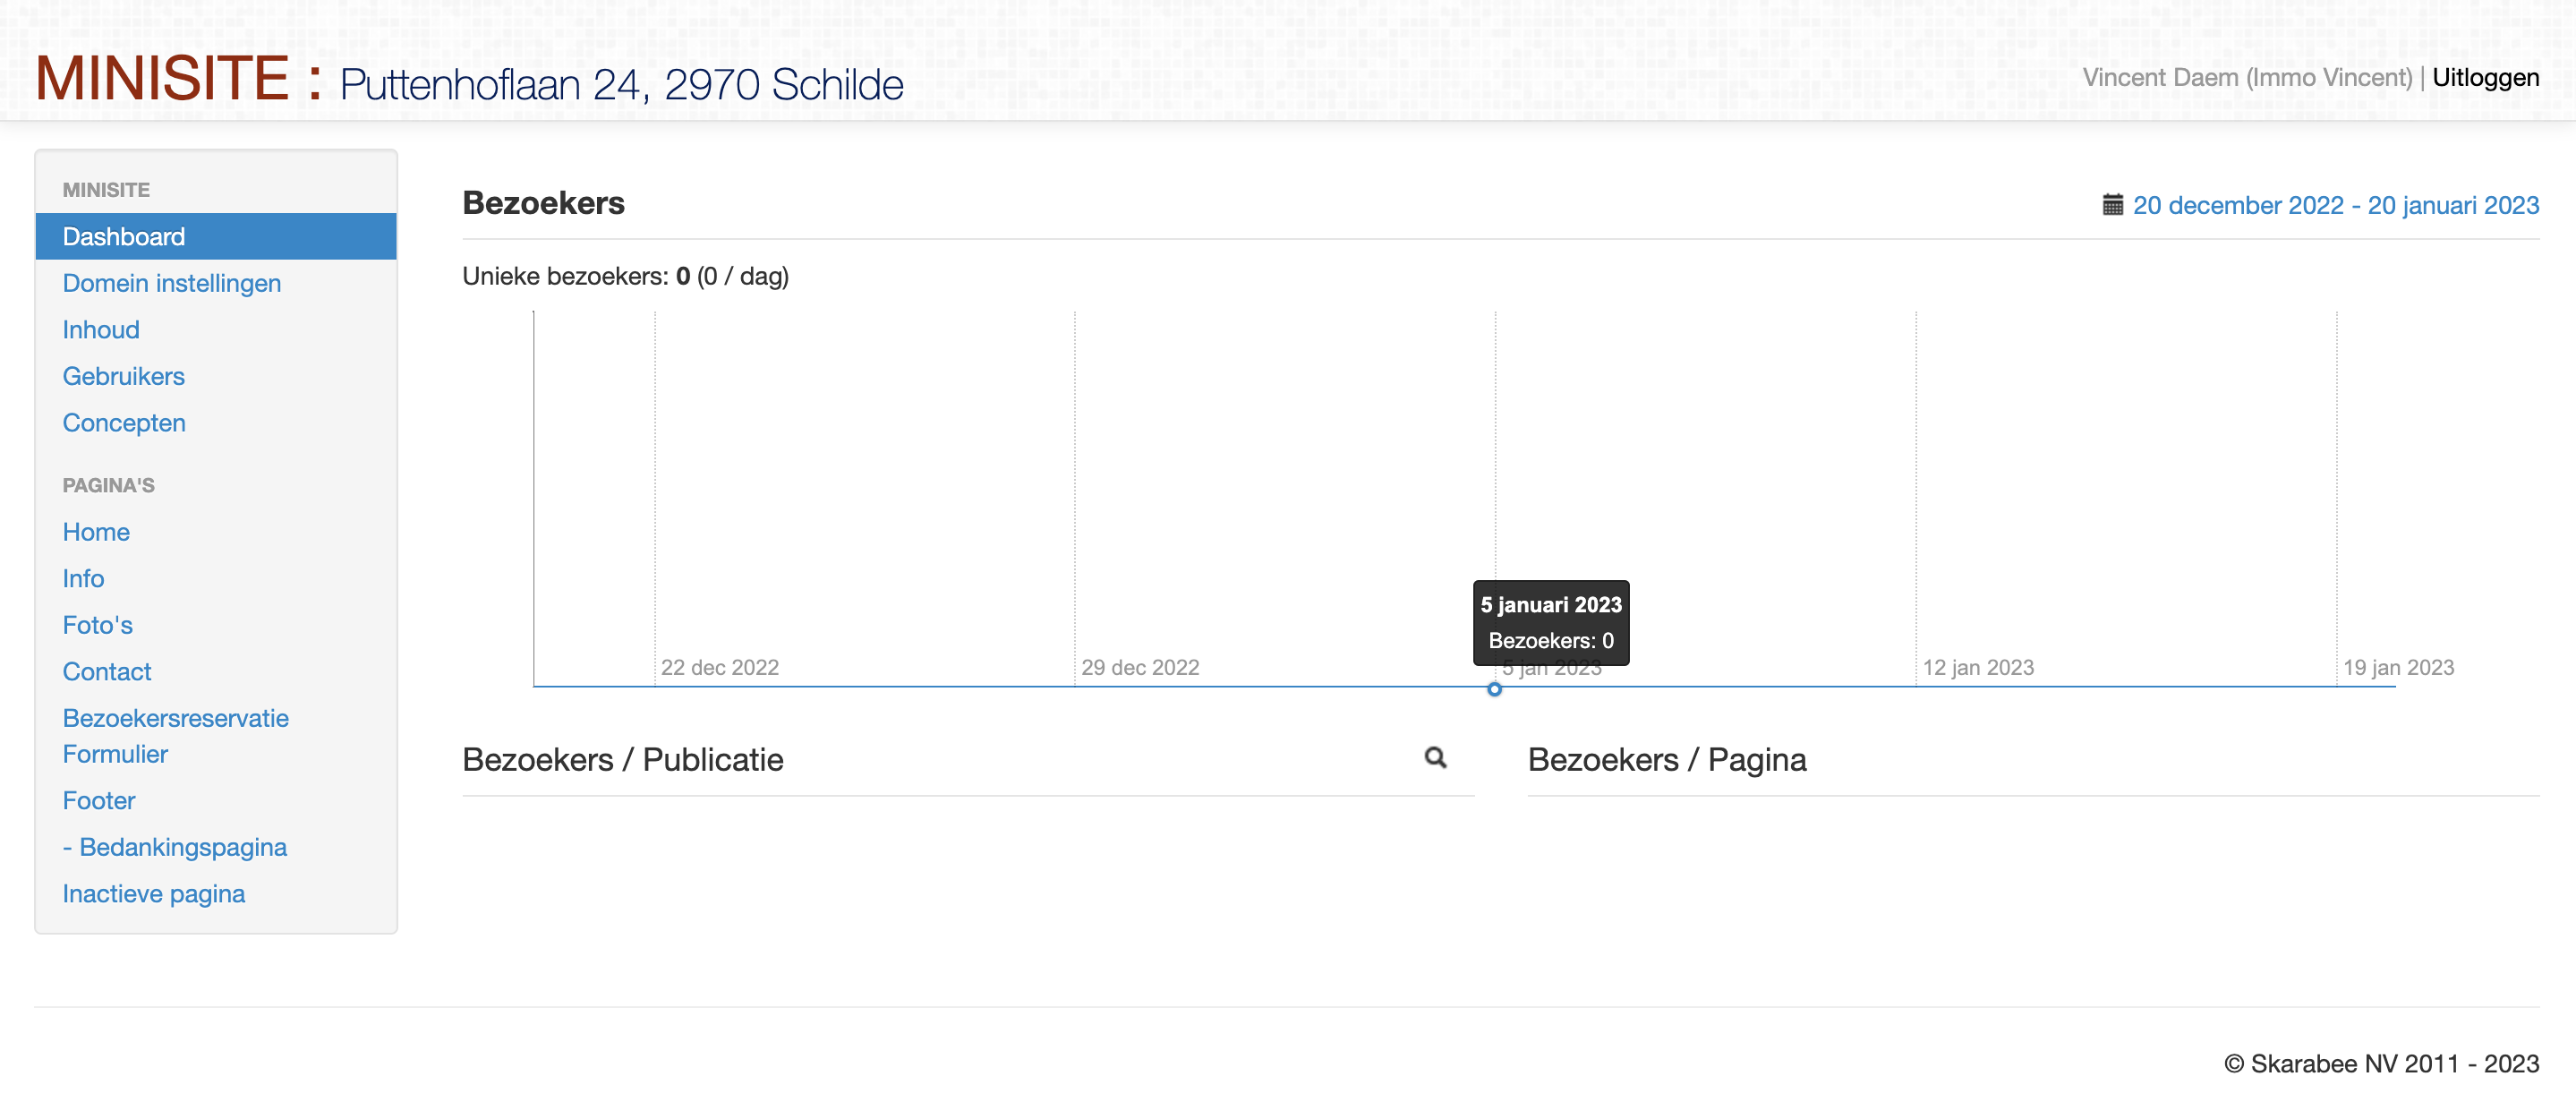This screenshot has height=1119, width=2576.
Task: Open the Home page settings
Action: click(96, 532)
